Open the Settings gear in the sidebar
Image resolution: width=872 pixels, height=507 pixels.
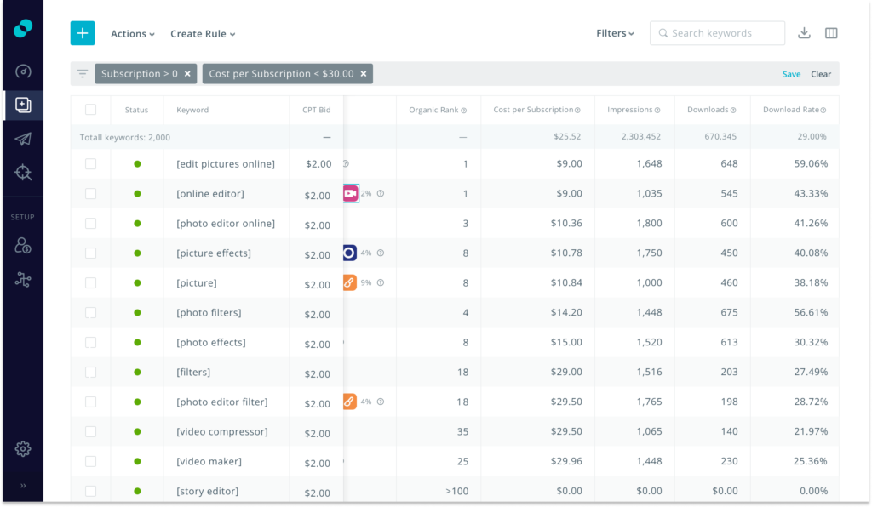(x=22, y=448)
